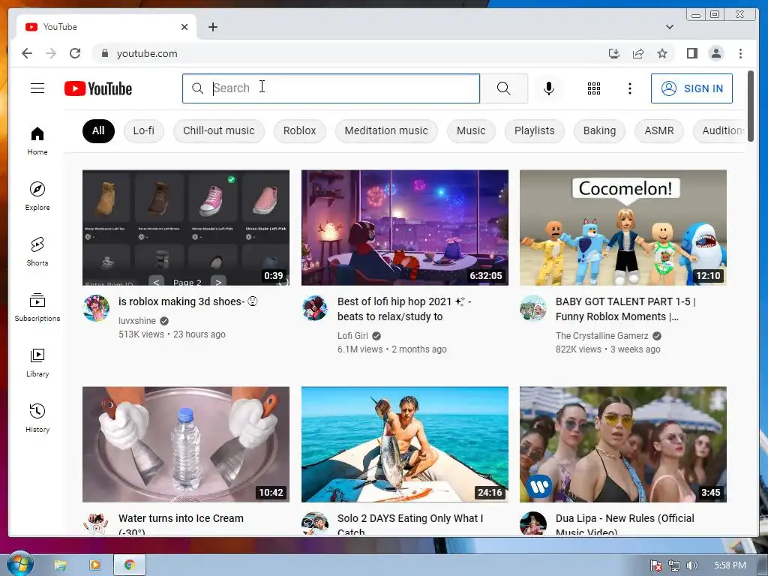Select the Lo-fi filter chip
This screenshot has height=576, width=768.
pyautogui.click(x=143, y=130)
